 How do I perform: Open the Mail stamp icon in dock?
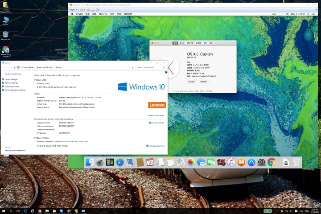click(x=130, y=162)
